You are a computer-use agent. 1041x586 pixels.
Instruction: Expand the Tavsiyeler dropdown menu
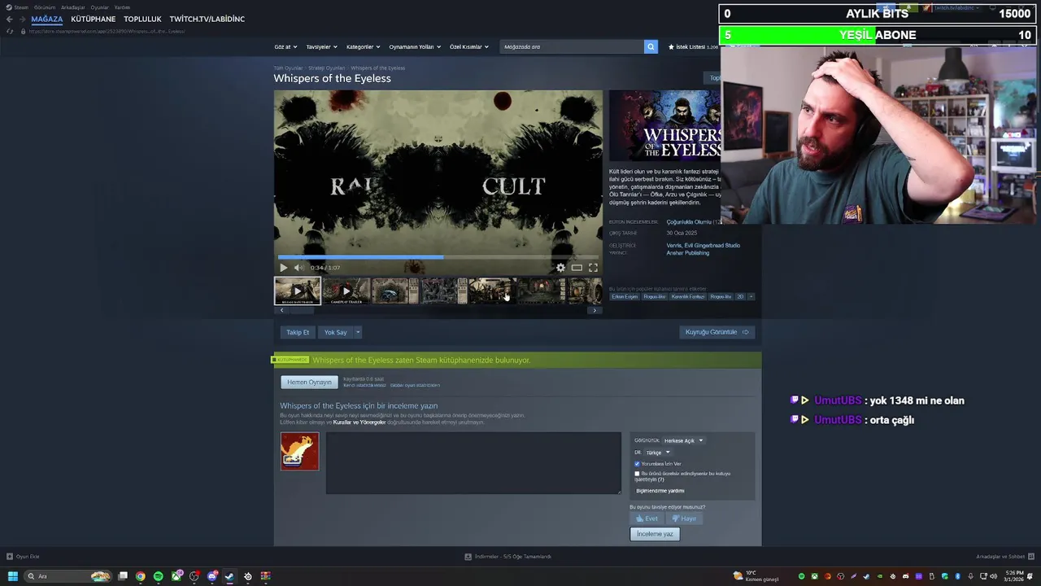321,46
